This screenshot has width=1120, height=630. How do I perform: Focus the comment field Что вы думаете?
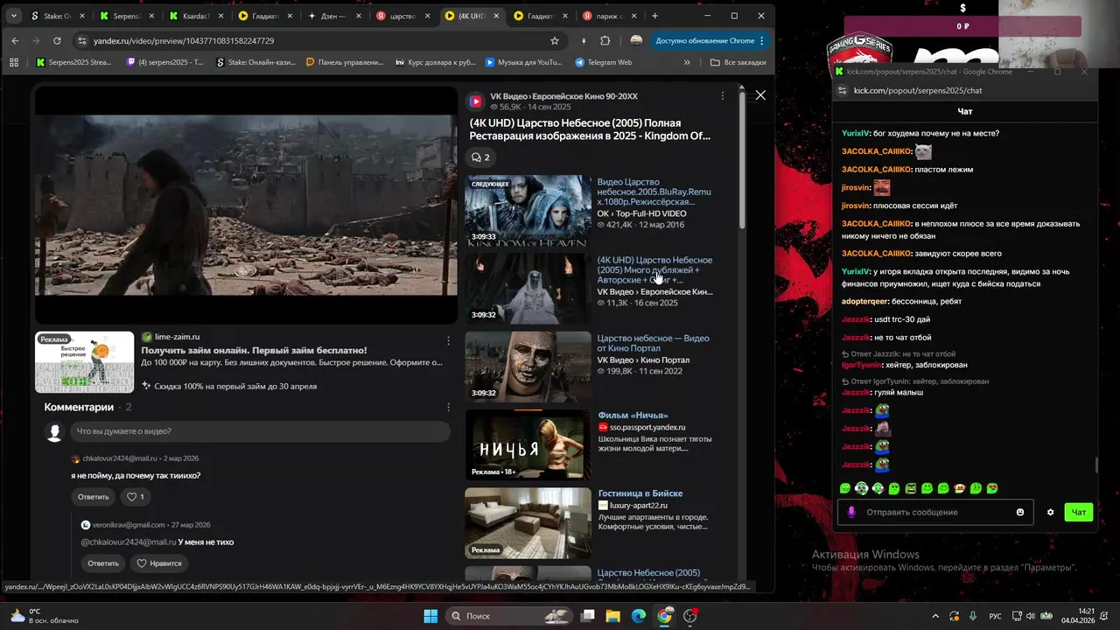click(x=262, y=431)
